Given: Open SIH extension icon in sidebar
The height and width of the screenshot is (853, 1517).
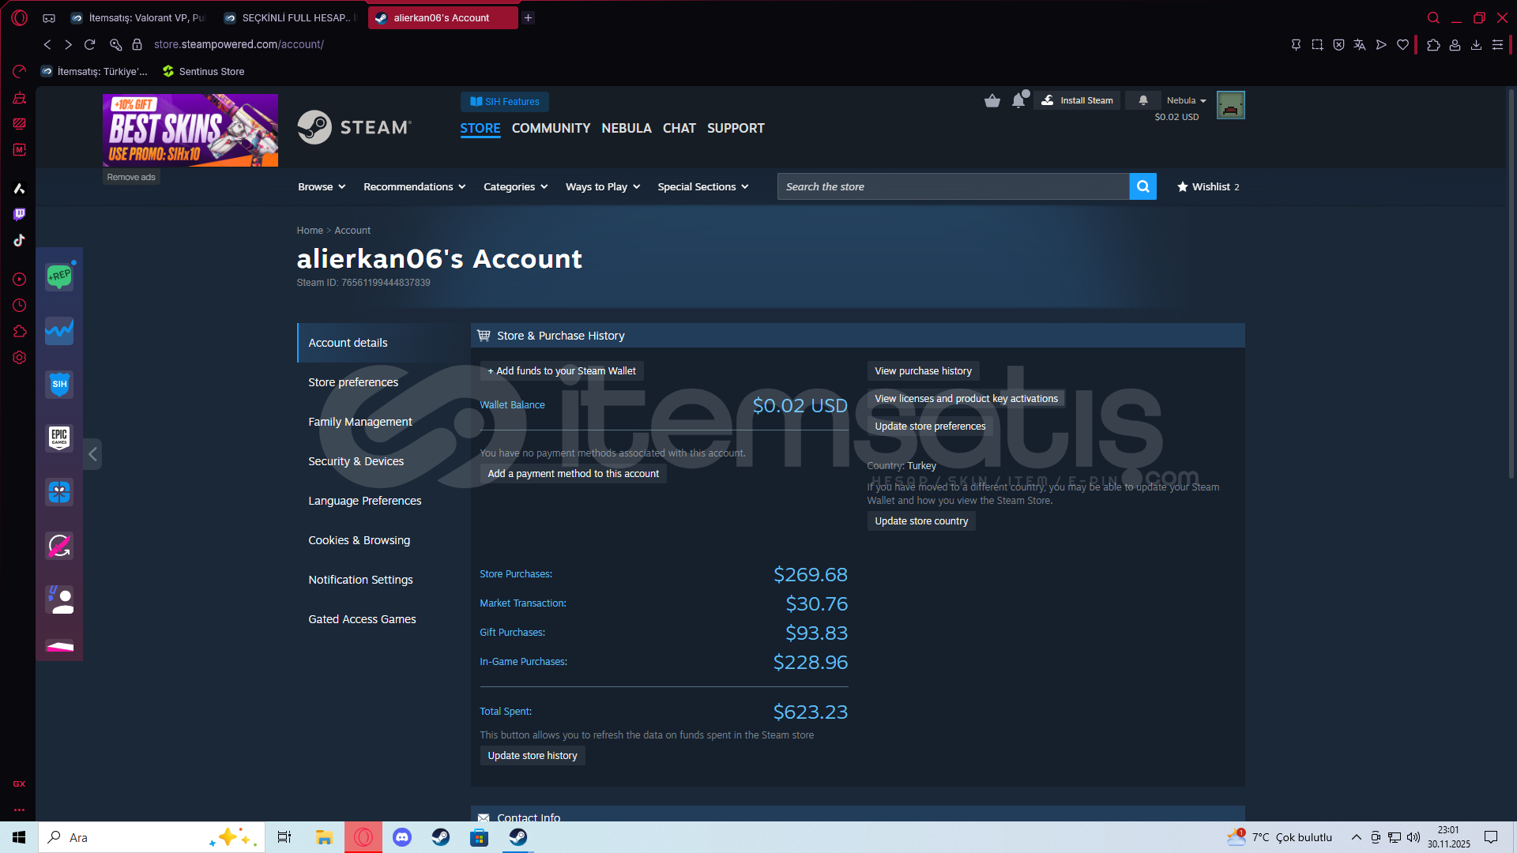Looking at the screenshot, I should [x=59, y=385].
